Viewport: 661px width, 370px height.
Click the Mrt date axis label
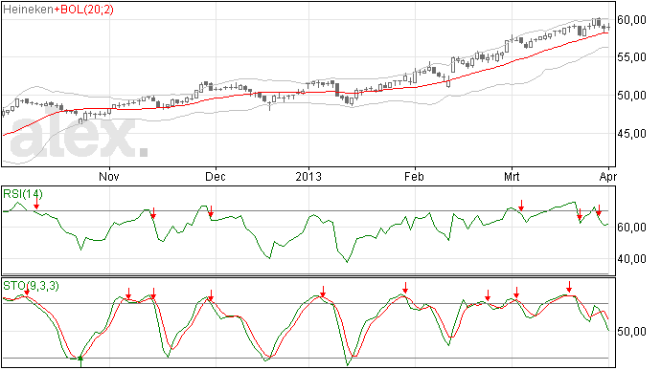(512, 176)
